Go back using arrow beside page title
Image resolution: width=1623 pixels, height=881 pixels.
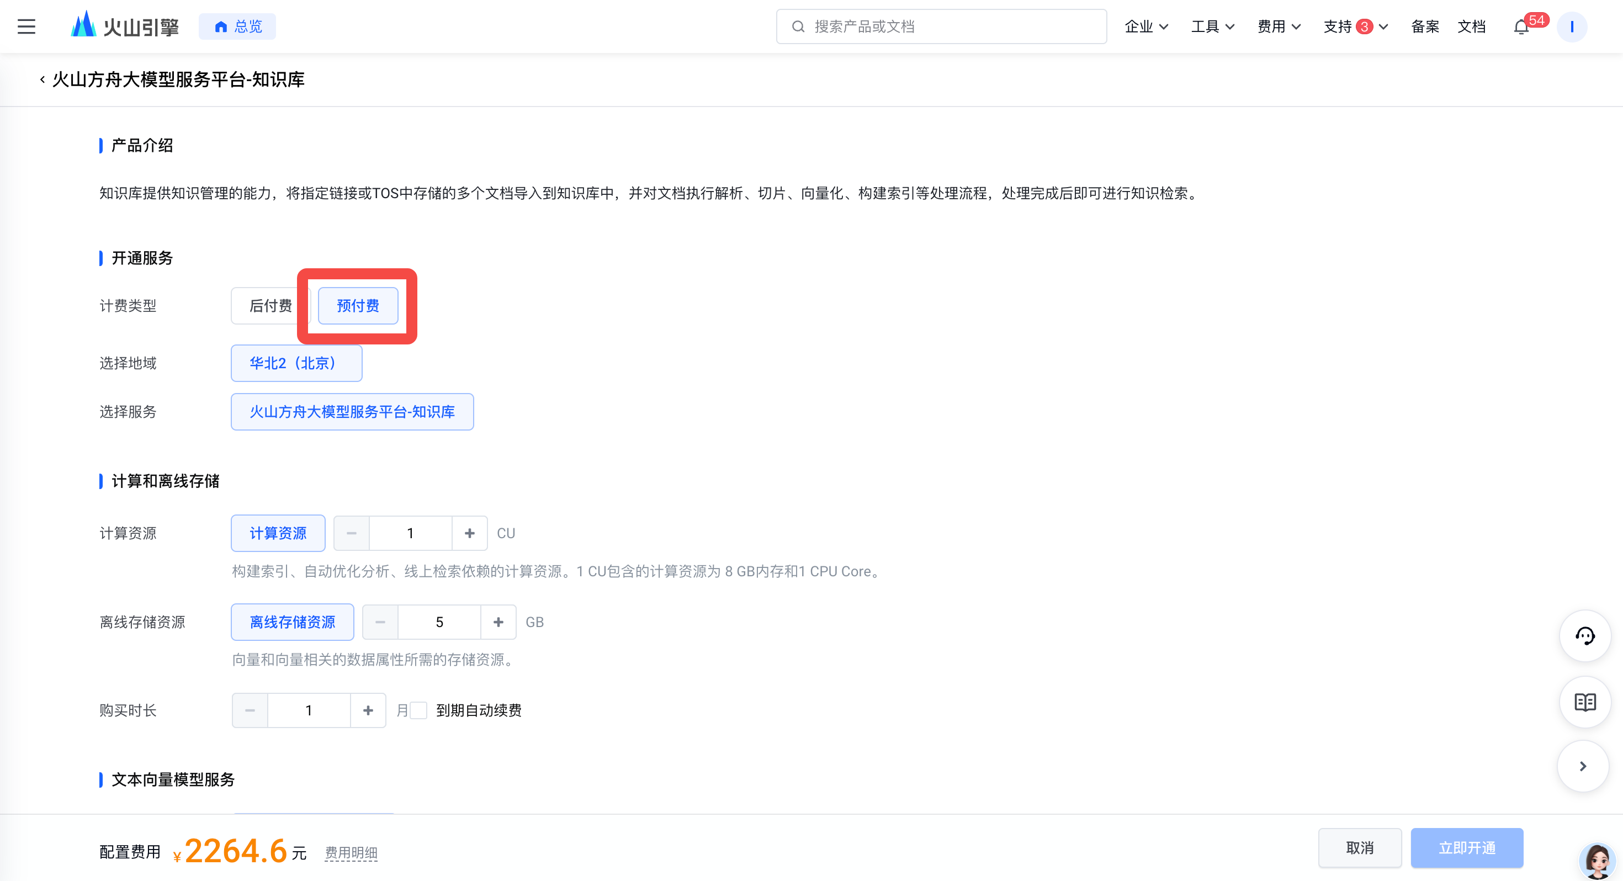[42, 79]
